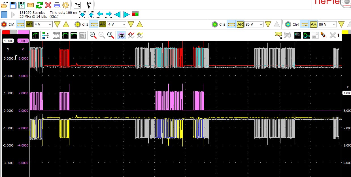The height and width of the screenshot is (177, 351).
Task: Open the Ch1 4 V range dropdown
Action: (43, 24)
